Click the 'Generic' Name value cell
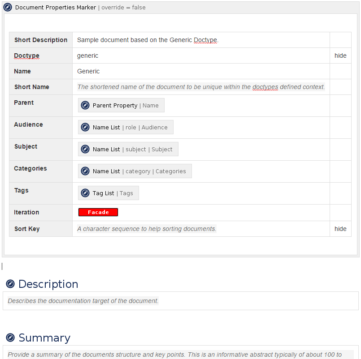 [88, 72]
